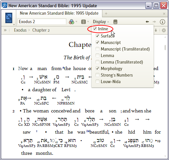This screenshot has height=160, width=169.
Task: Click the word 'months.' in verse 2
Action: coord(45,153)
